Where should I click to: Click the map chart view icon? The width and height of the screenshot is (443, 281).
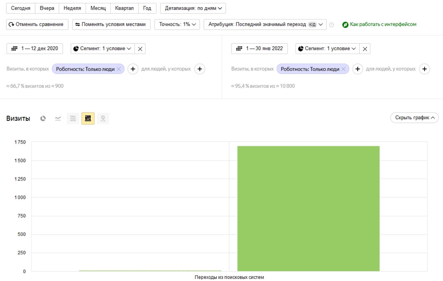click(x=103, y=118)
